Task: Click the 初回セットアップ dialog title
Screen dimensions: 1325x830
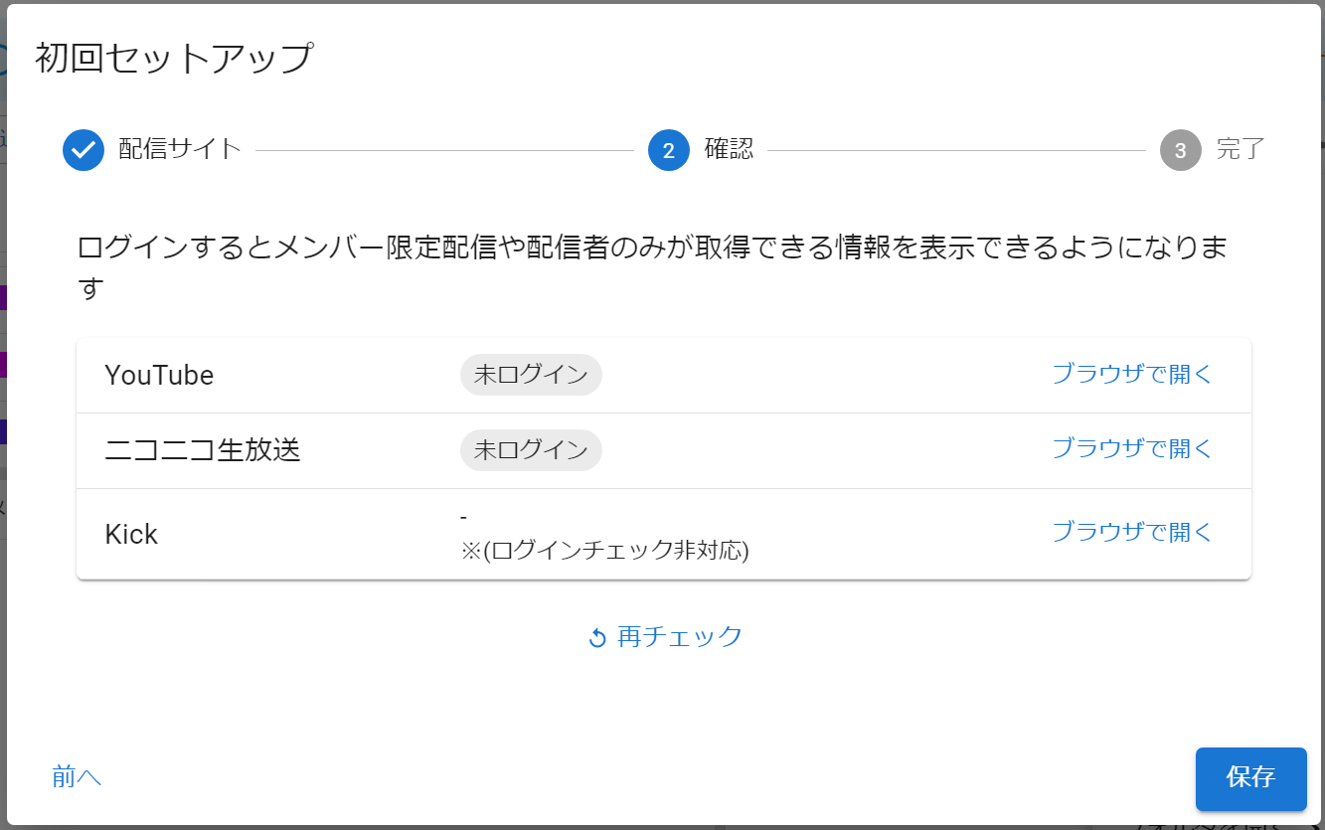Action: (174, 59)
